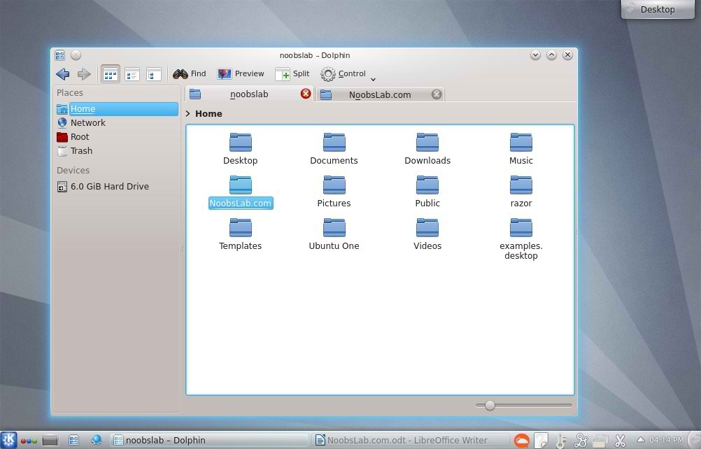
Task: Launch the web browser globe icon in the panel
Action: point(96,440)
